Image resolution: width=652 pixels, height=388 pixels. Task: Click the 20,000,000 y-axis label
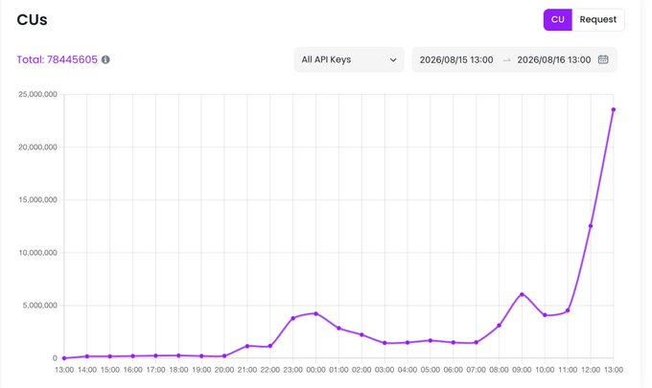click(x=37, y=148)
